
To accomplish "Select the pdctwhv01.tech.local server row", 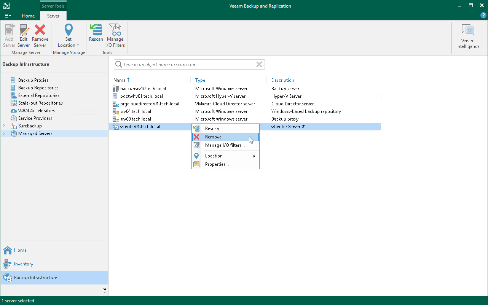I will pyautogui.click(x=141, y=96).
